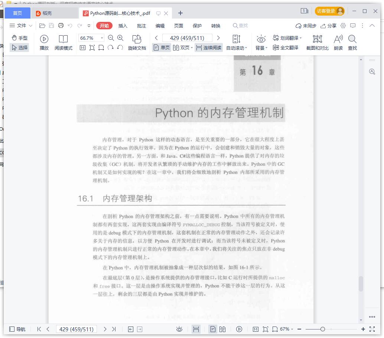Switch to 转换 ribbon tab

[216, 26]
